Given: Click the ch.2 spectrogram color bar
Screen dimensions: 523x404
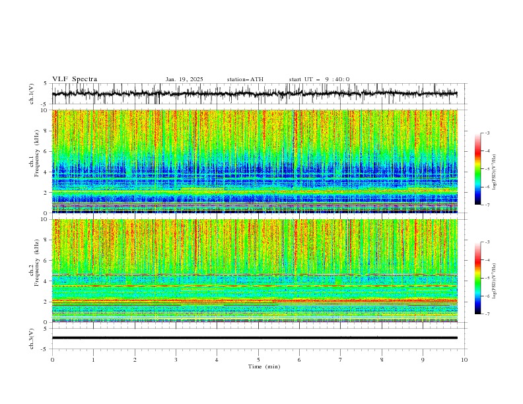Looking at the screenshot, I should coord(477,278).
